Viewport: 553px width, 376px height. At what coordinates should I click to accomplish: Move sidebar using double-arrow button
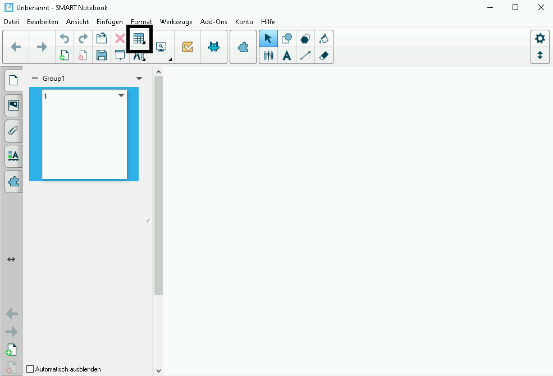11,259
